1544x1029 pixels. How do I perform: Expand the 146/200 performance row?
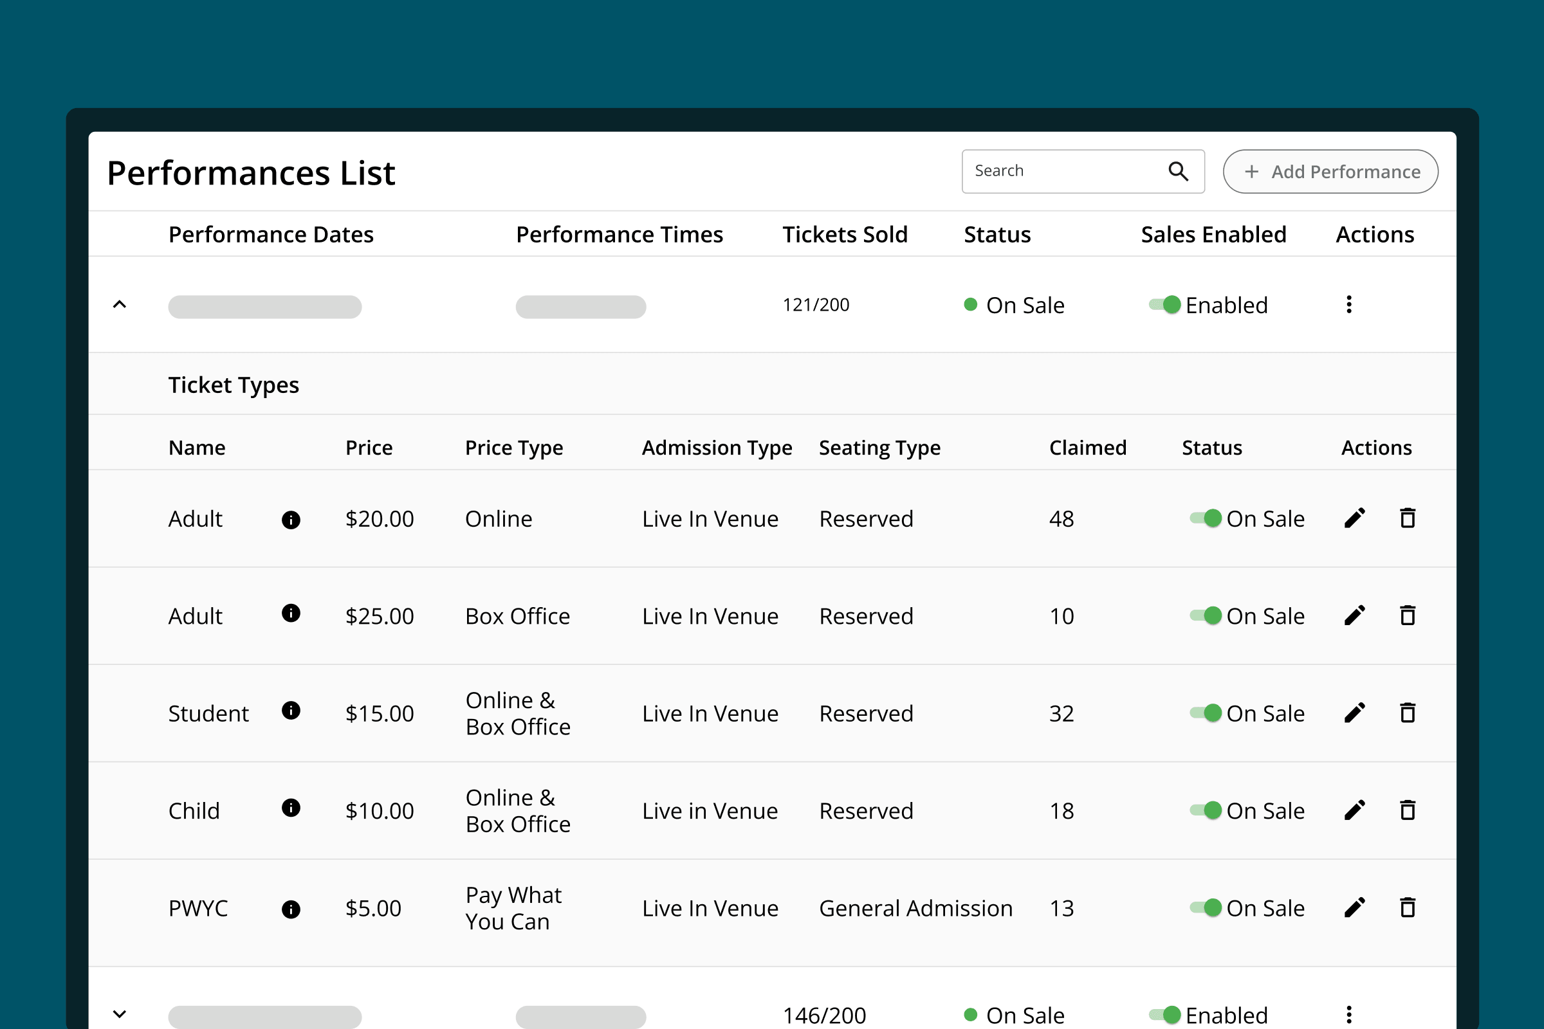[x=120, y=1015]
